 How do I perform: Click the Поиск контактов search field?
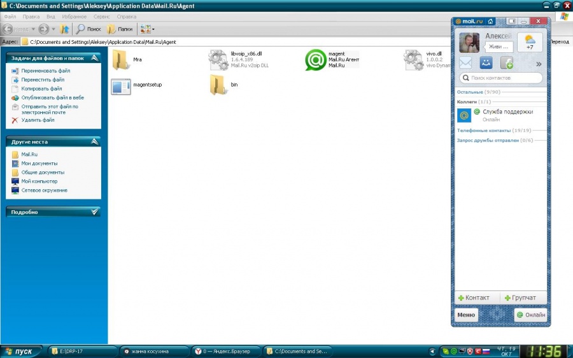[501, 78]
